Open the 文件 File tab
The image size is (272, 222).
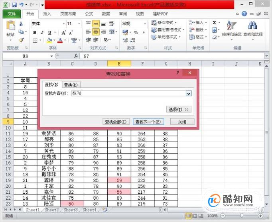click(12, 14)
